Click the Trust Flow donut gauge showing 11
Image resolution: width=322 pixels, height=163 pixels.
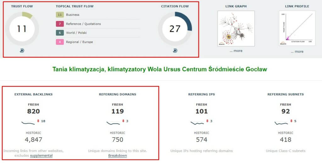coord(22,29)
